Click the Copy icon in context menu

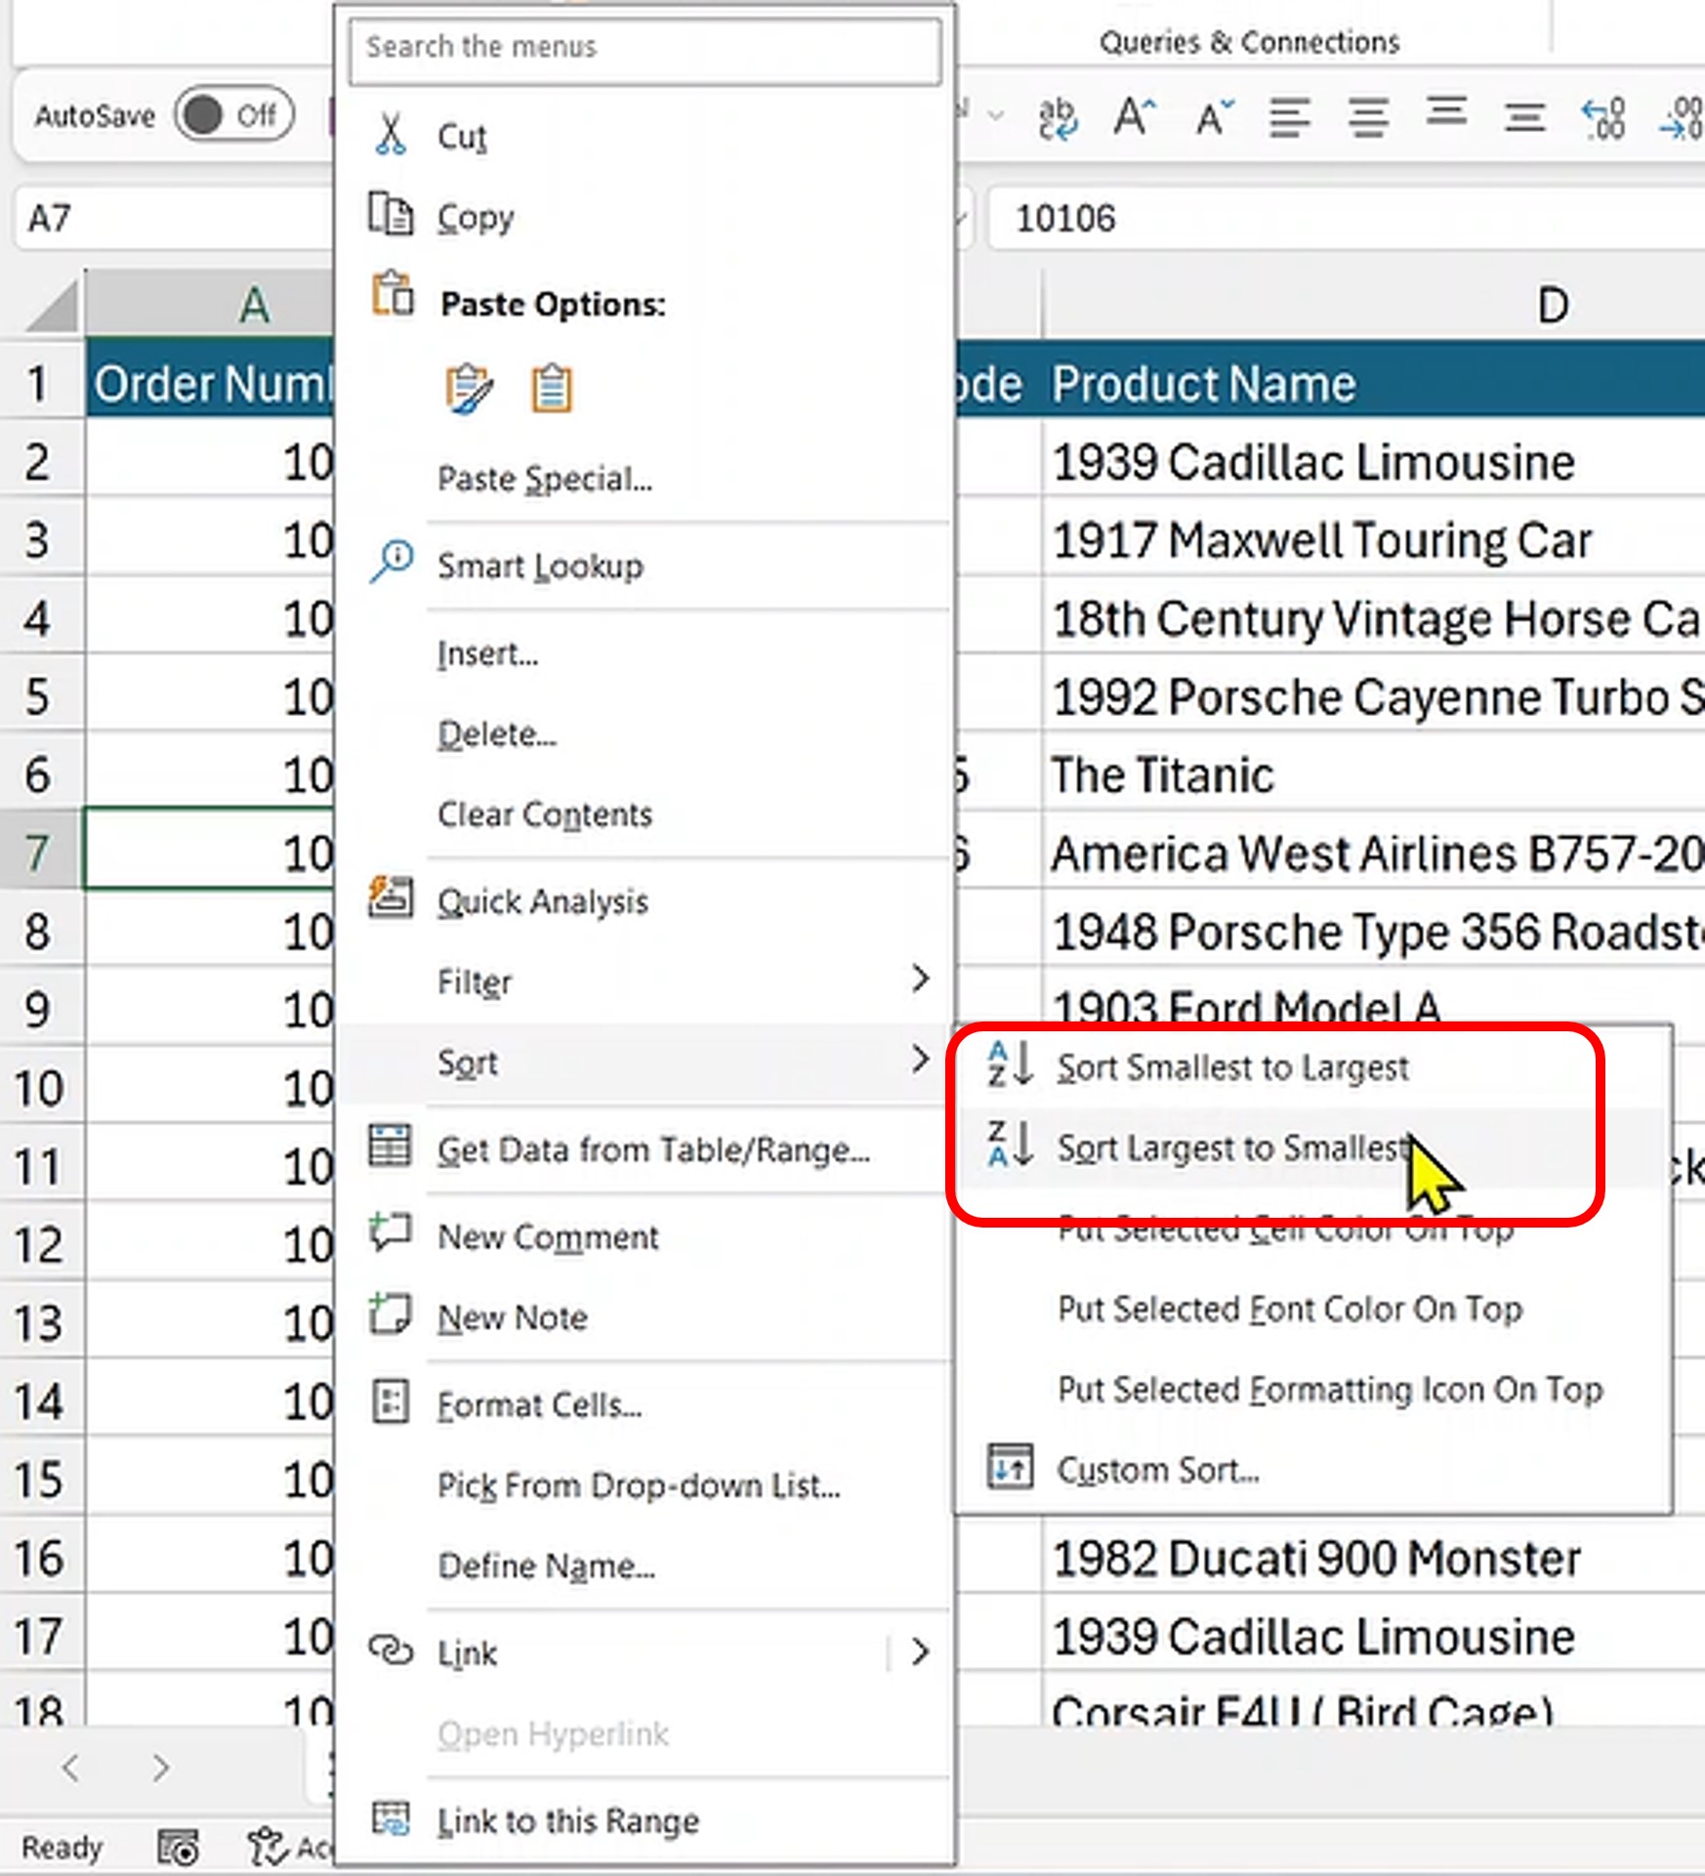[391, 215]
